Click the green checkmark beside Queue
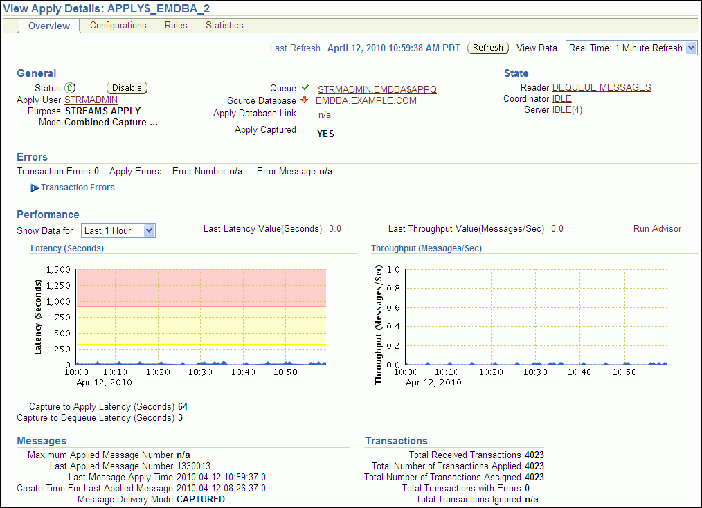This screenshot has height=508, width=702. pyautogui.click(x=304, y=88)
